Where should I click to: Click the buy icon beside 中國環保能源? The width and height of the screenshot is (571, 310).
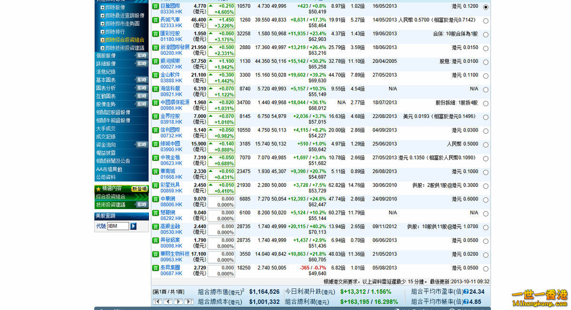click(x=156, y=103)
